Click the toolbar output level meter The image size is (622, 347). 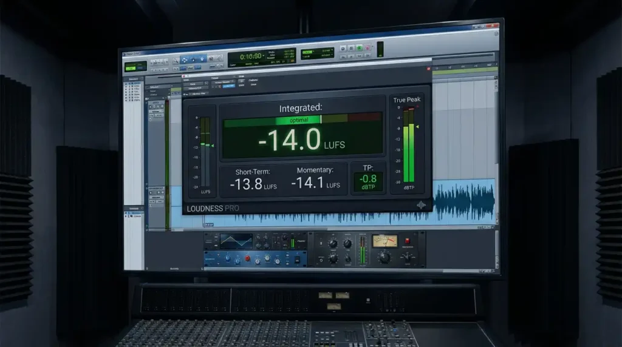[380, 49]
